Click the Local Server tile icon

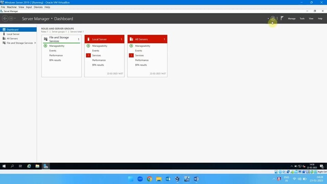pos(89,39)
